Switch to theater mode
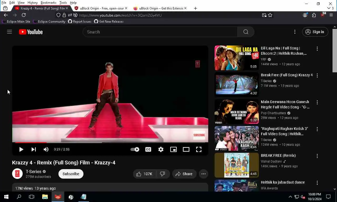337x202 pixels. [x=186, y=149]
